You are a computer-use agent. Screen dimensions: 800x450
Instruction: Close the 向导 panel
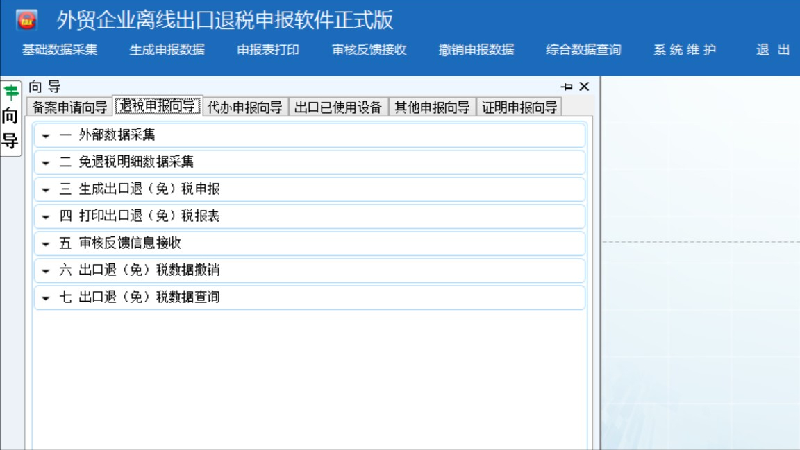584,87
